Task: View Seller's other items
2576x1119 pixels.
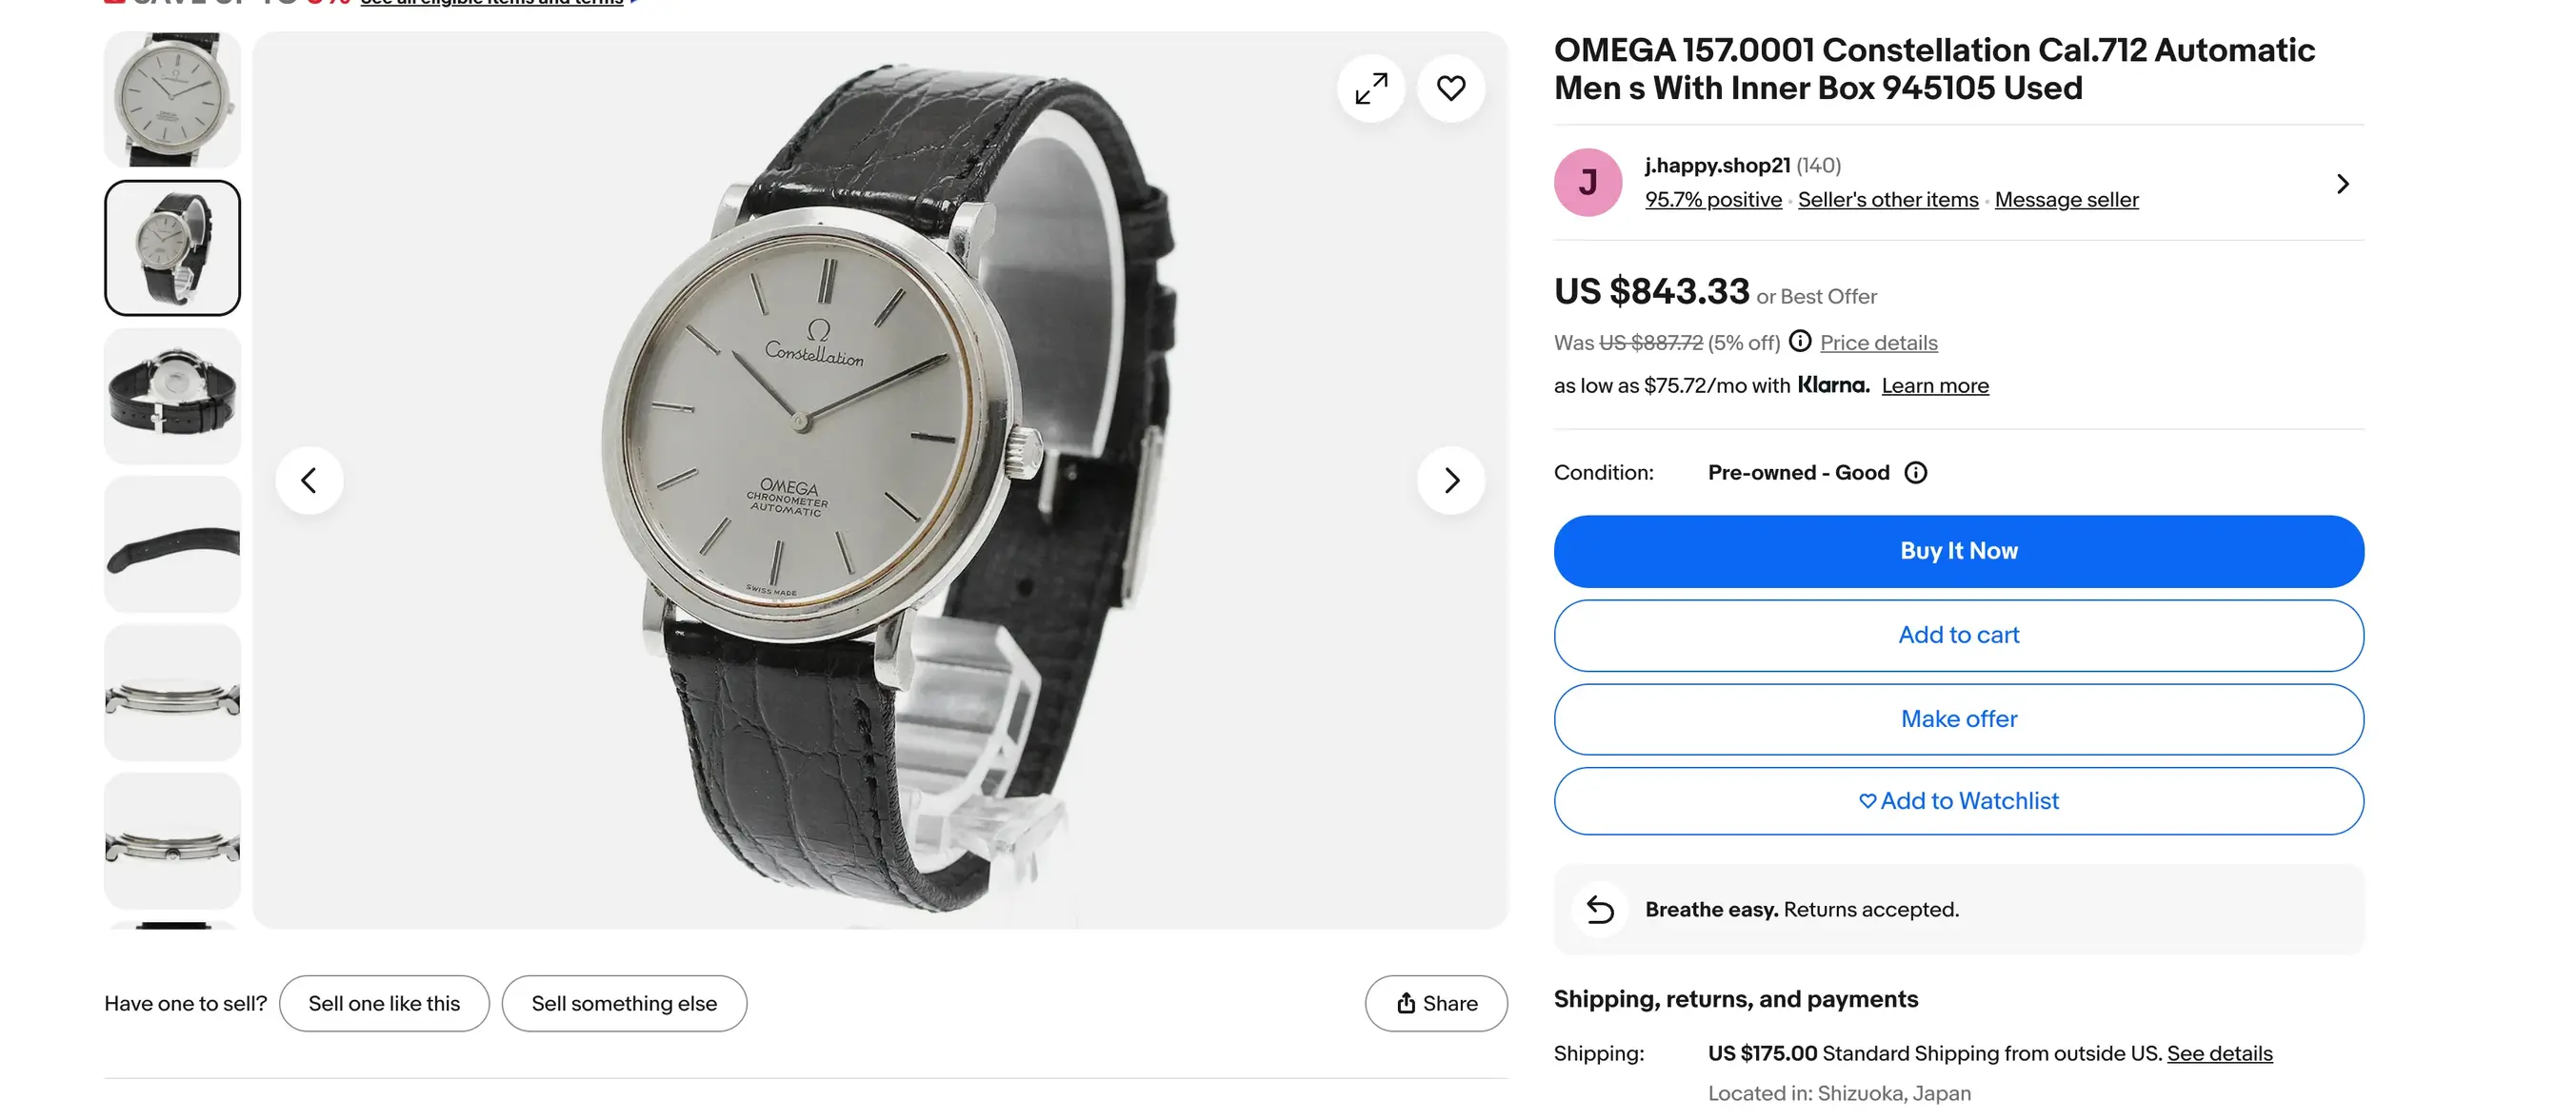Action: pos(1888,200)
